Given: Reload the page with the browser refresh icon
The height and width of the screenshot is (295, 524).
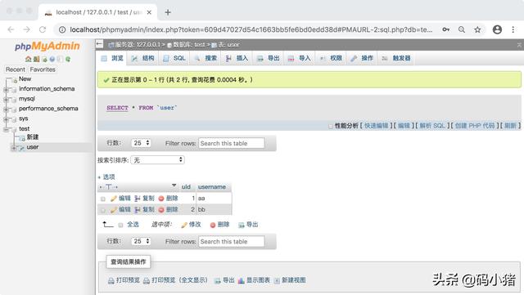Looking at the screenshot, I should 43,29.
